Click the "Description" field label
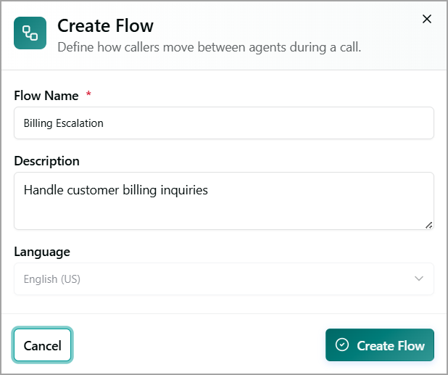 click(47, 161)
